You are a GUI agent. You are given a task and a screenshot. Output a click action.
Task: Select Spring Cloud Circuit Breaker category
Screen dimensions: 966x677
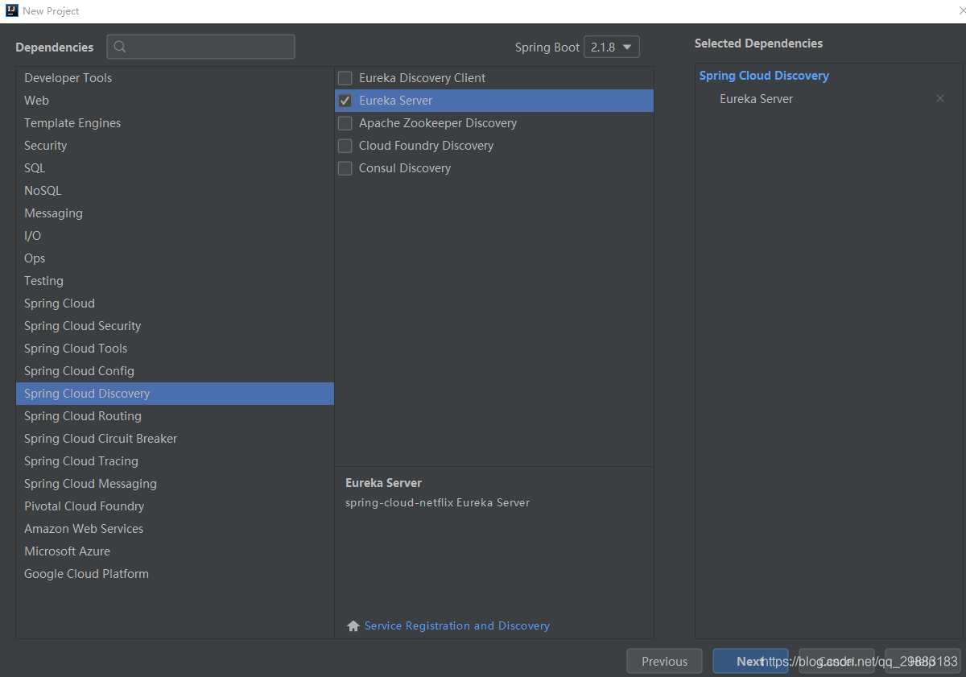tap(175, 439)
